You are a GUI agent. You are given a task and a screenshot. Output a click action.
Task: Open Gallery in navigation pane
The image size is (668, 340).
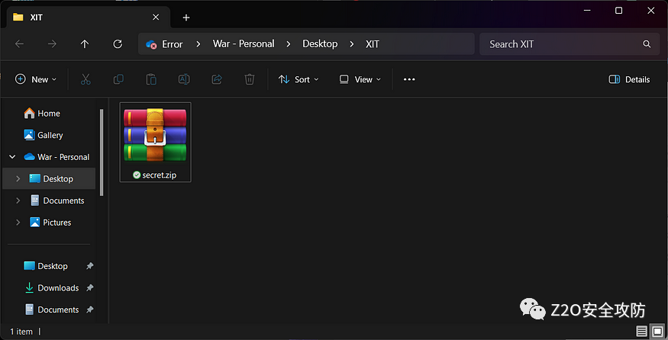pos(43,135)
